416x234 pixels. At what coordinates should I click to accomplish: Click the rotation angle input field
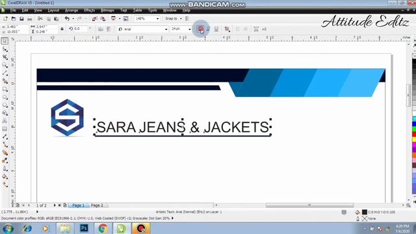click(81, 29)
